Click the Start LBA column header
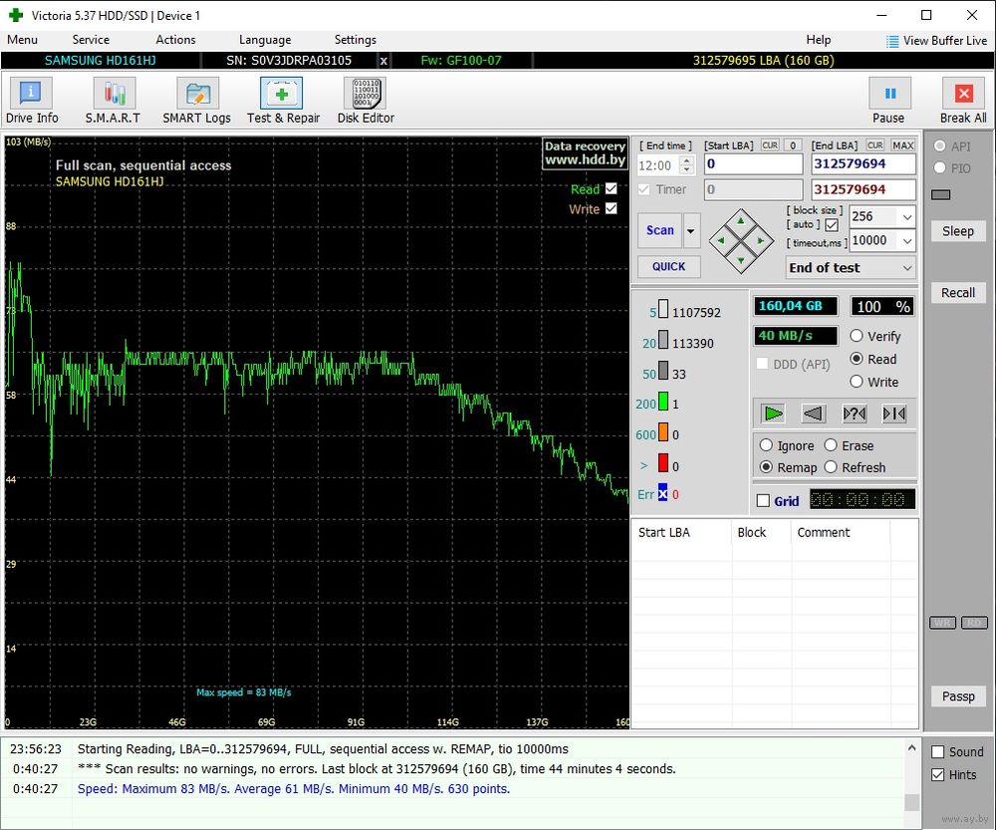 point(681,532)
